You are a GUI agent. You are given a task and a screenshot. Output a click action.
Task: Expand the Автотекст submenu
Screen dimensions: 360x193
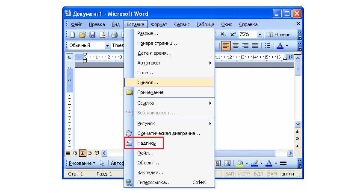coord(169,63)
